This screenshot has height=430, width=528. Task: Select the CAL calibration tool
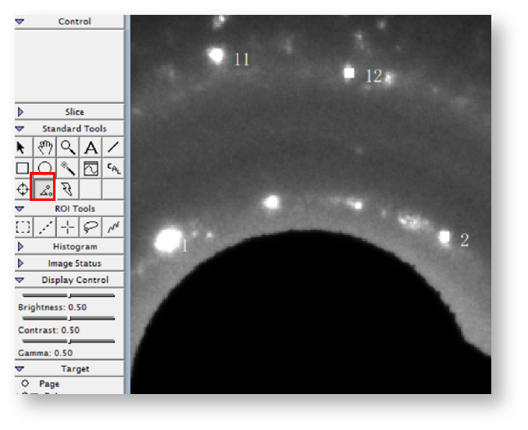[113, 167]
